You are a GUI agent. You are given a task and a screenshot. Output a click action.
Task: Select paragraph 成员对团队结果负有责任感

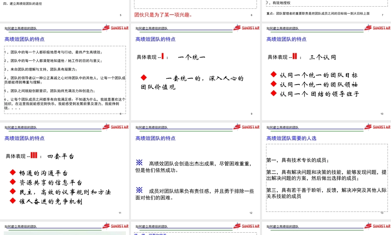tap(195, 194)
